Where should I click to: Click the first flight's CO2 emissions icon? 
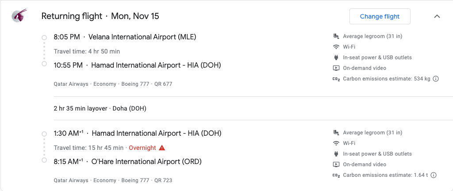pyautogui.click(x=336, y=79)
